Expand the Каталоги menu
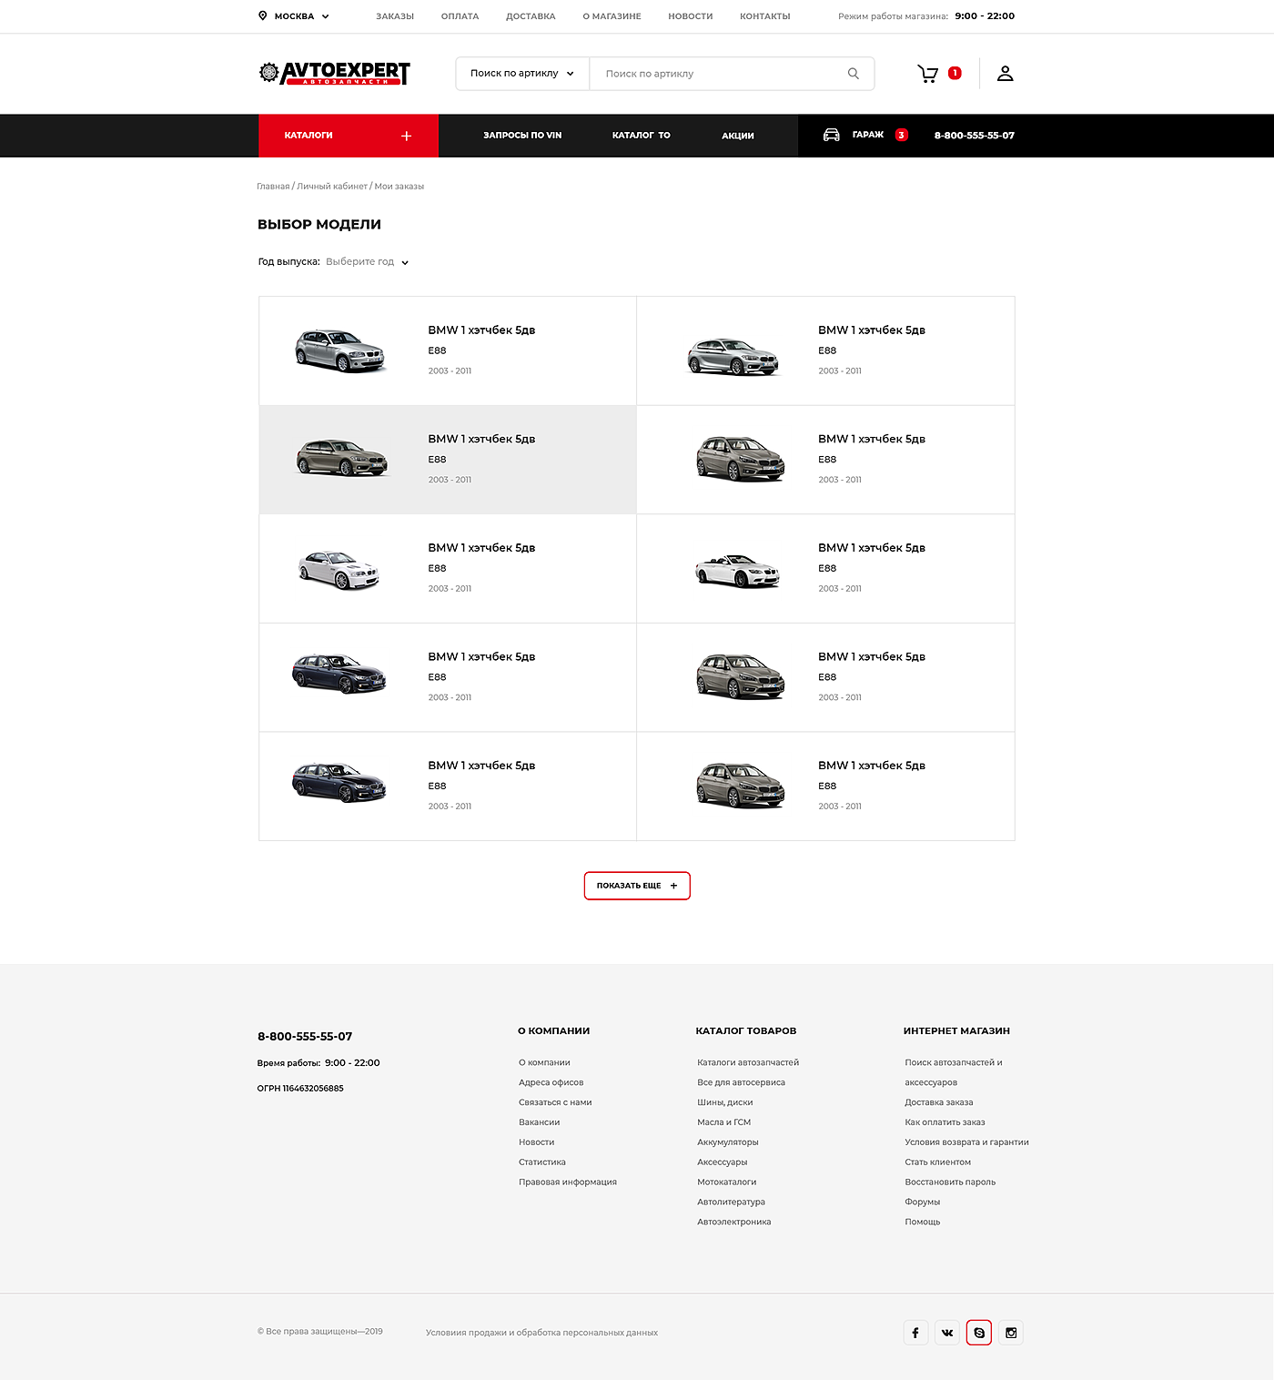 coord(349,136)
